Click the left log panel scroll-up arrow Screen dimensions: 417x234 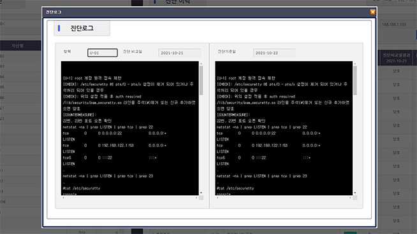click(201, 64)
